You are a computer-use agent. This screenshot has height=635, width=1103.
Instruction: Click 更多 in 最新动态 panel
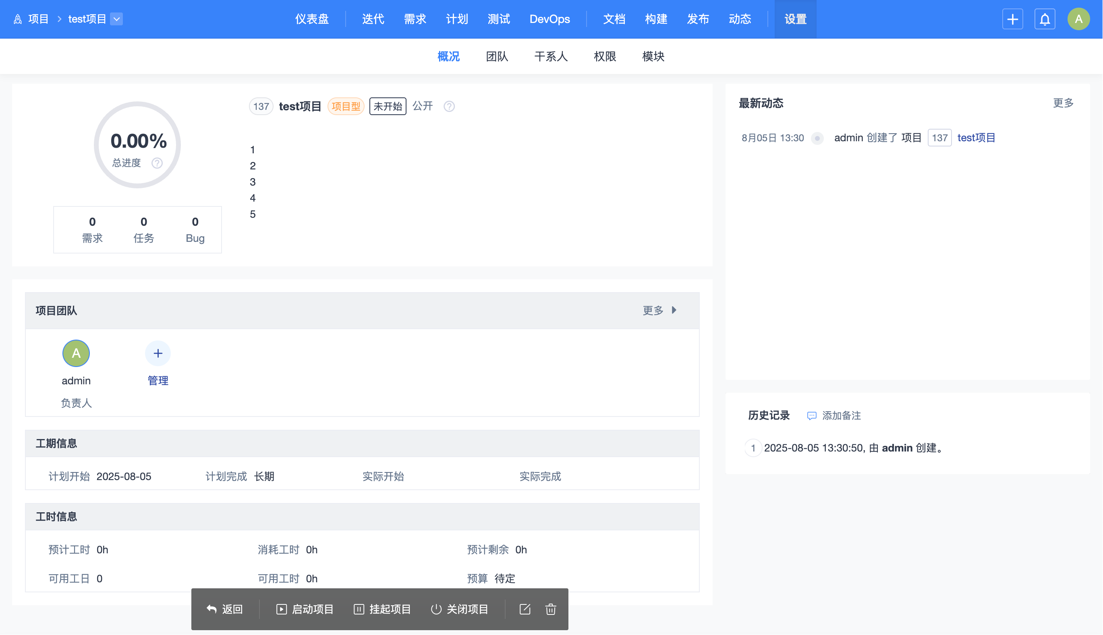coord(1062,103)
